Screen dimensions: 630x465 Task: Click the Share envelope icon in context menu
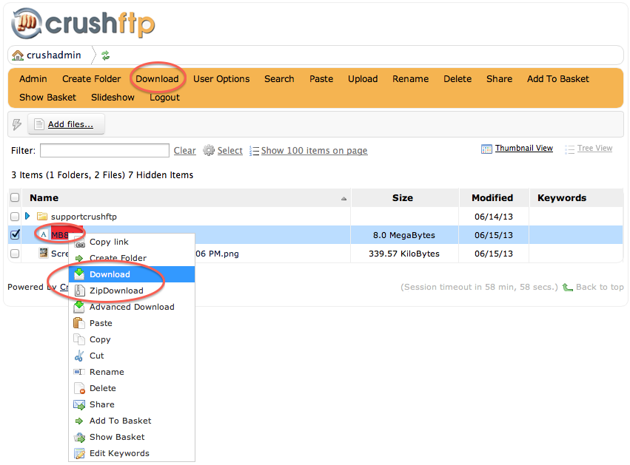tap(79, 405)
